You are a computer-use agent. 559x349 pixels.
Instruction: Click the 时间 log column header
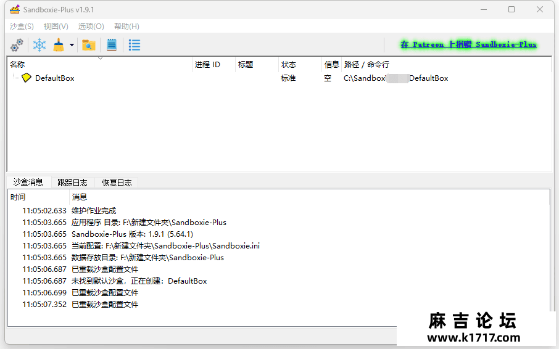[38, 197]
